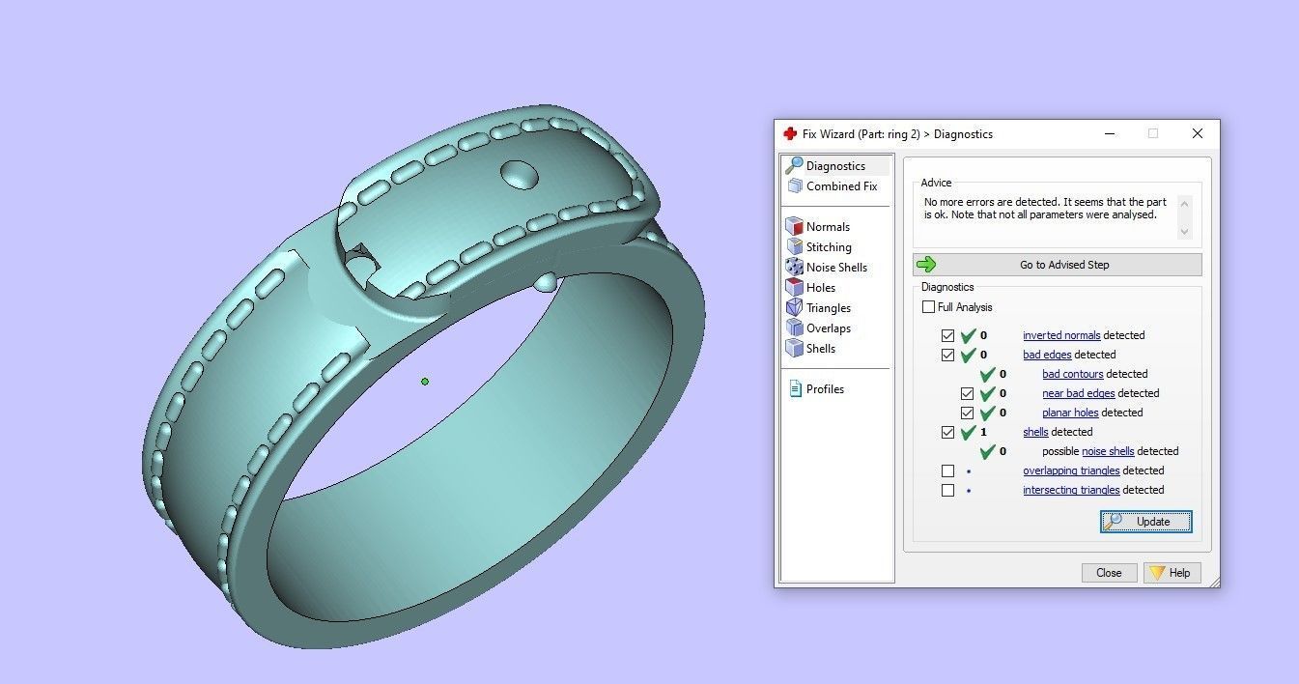This screenshot has height=684, width=1299.
Task: Click the green checkmark beside noise shells
Action: coord(988,451)
